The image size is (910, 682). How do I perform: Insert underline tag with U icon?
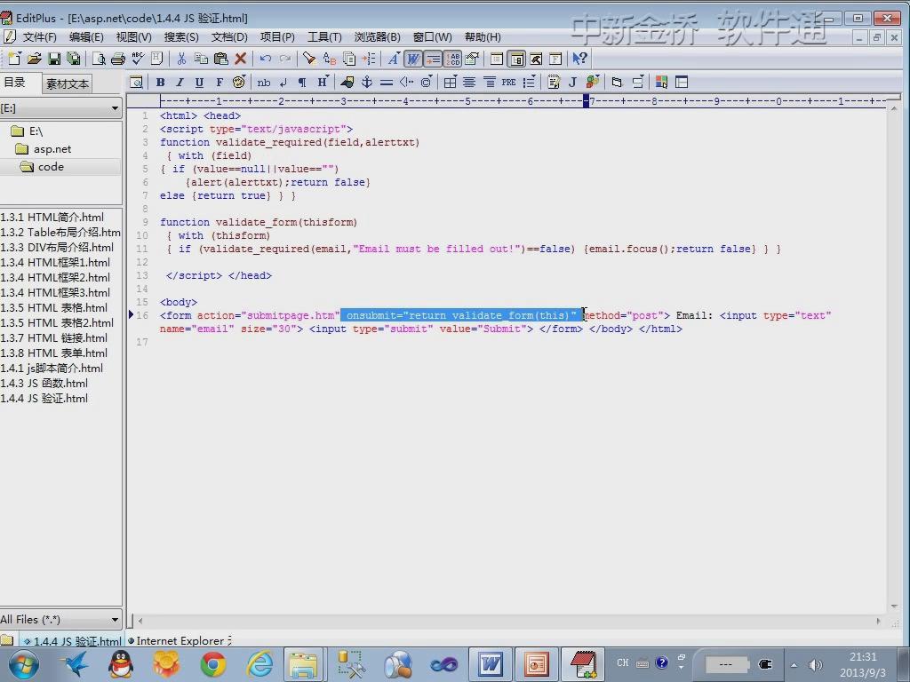pyautogui.click(x=199, y=83)
